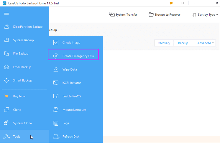The image size is (220, 143).
Task: Click the Mount/Unmount drive icon
Action: (x=56, y=110)
